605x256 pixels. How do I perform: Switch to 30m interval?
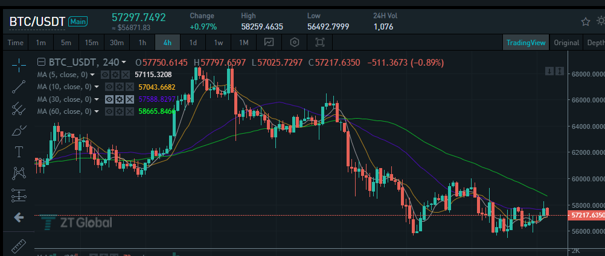117,42
